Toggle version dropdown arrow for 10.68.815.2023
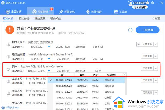This screenshot has width=165, height=110. [x=49, y=71]
